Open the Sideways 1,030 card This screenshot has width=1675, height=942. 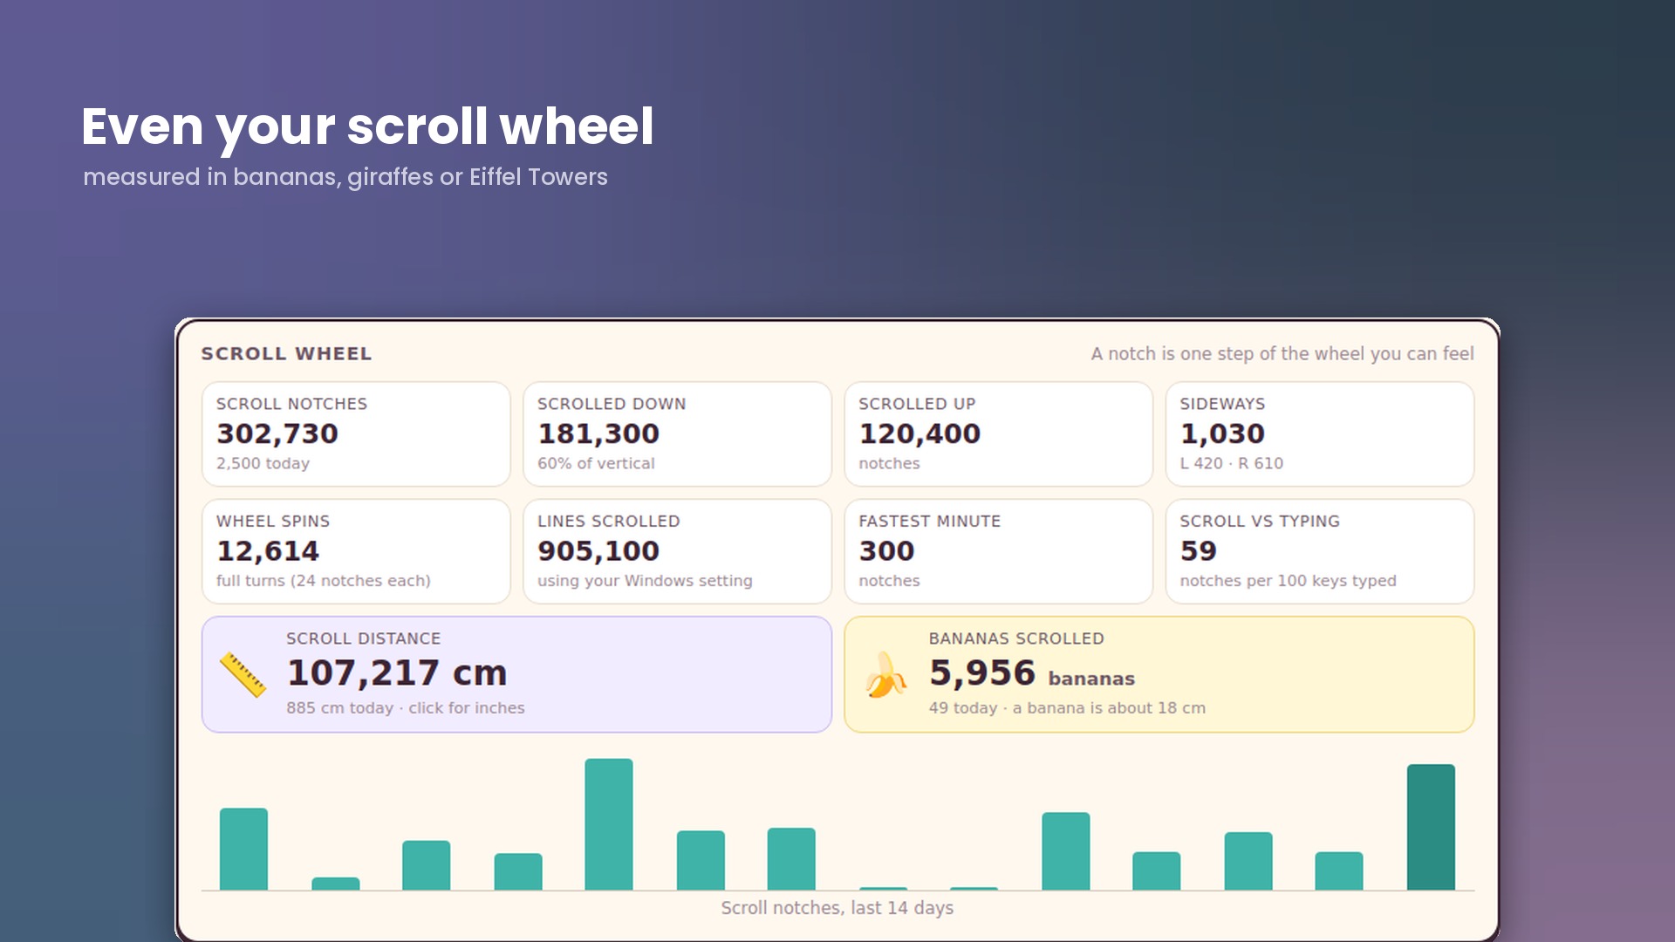tap(1320, 433)
